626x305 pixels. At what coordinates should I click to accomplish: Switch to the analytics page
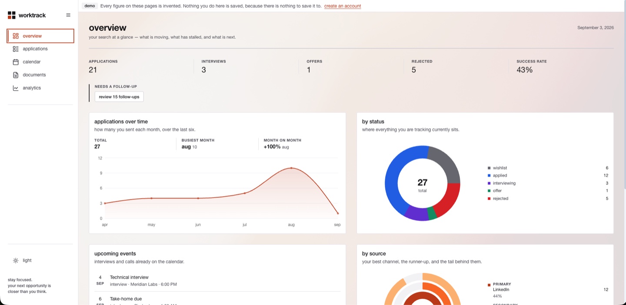coord(40,88)
